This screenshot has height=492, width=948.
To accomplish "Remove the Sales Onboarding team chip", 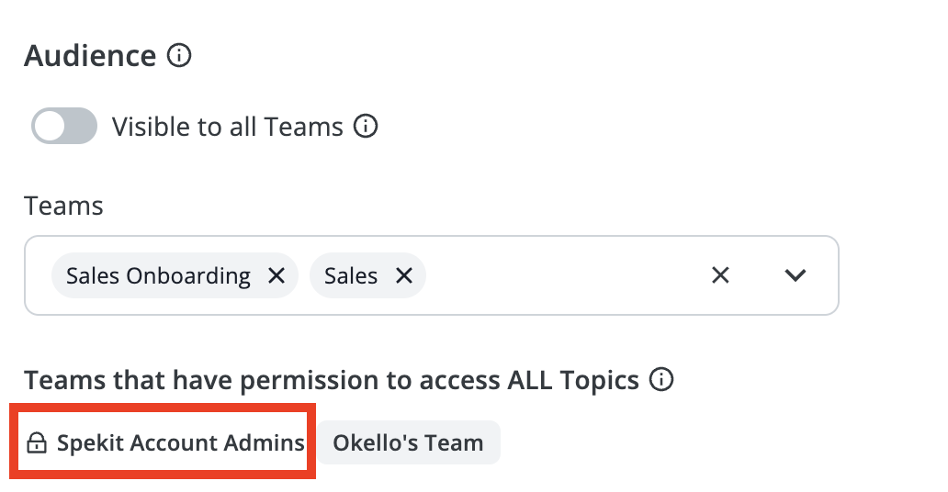I will pyautogui.click(x=276, y=275).
